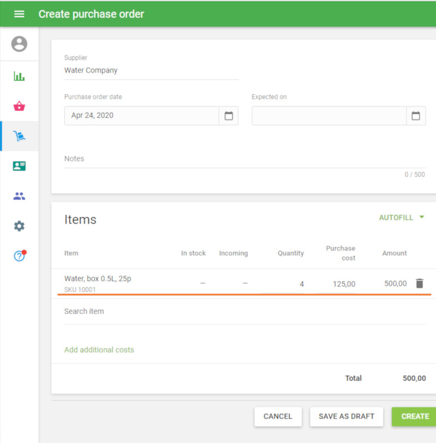Open the settings gear icon
Screen dimensions: 436x443
click(x=19, y=226)
